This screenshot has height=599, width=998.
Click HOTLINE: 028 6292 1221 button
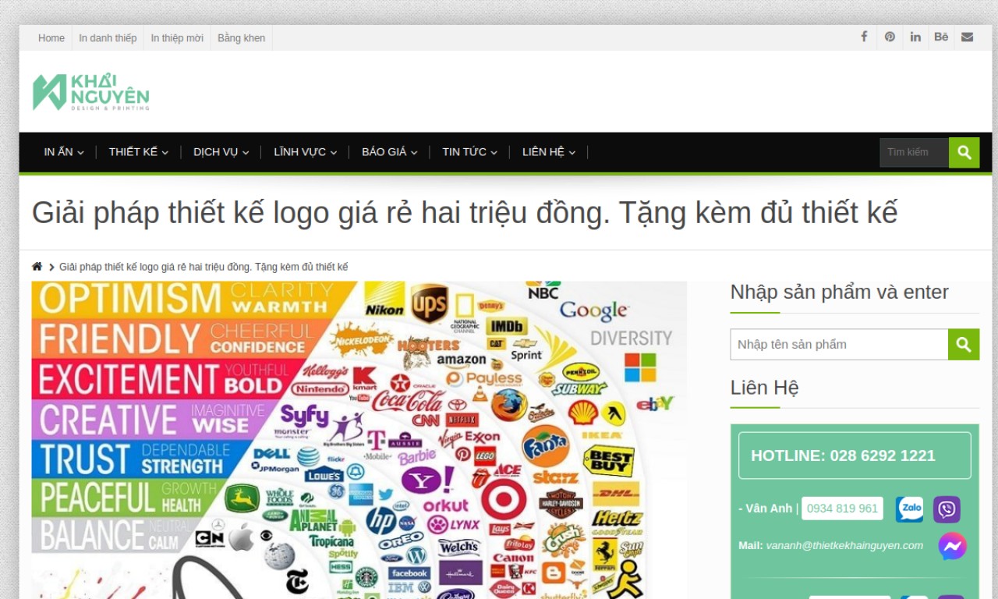coord(855,455)
